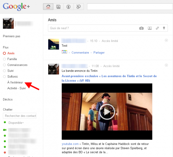Image resolution: width=173 pixels, height=157 pixels.
Task: Expand the Disponible chat status menu
Action: tap(16, 123)
